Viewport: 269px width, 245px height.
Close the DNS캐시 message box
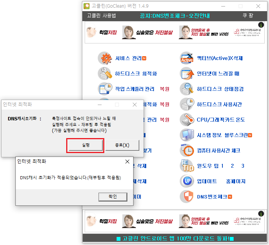point(127,162)
